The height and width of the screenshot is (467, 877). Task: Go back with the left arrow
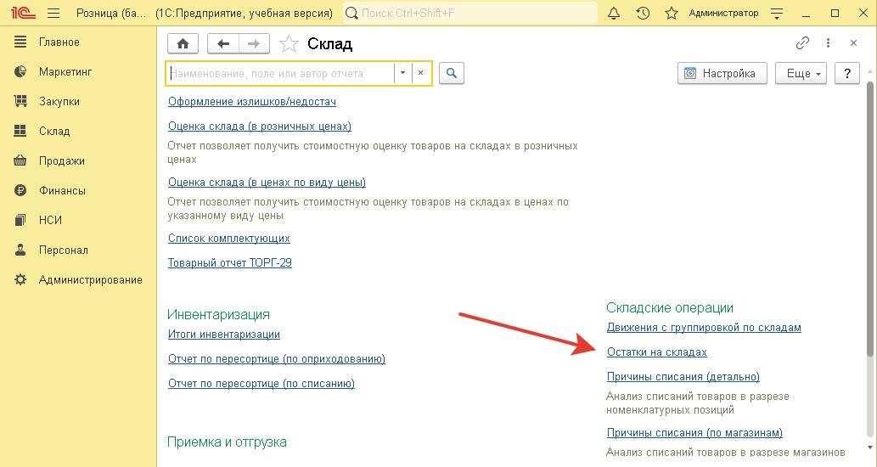pos(223,43)
